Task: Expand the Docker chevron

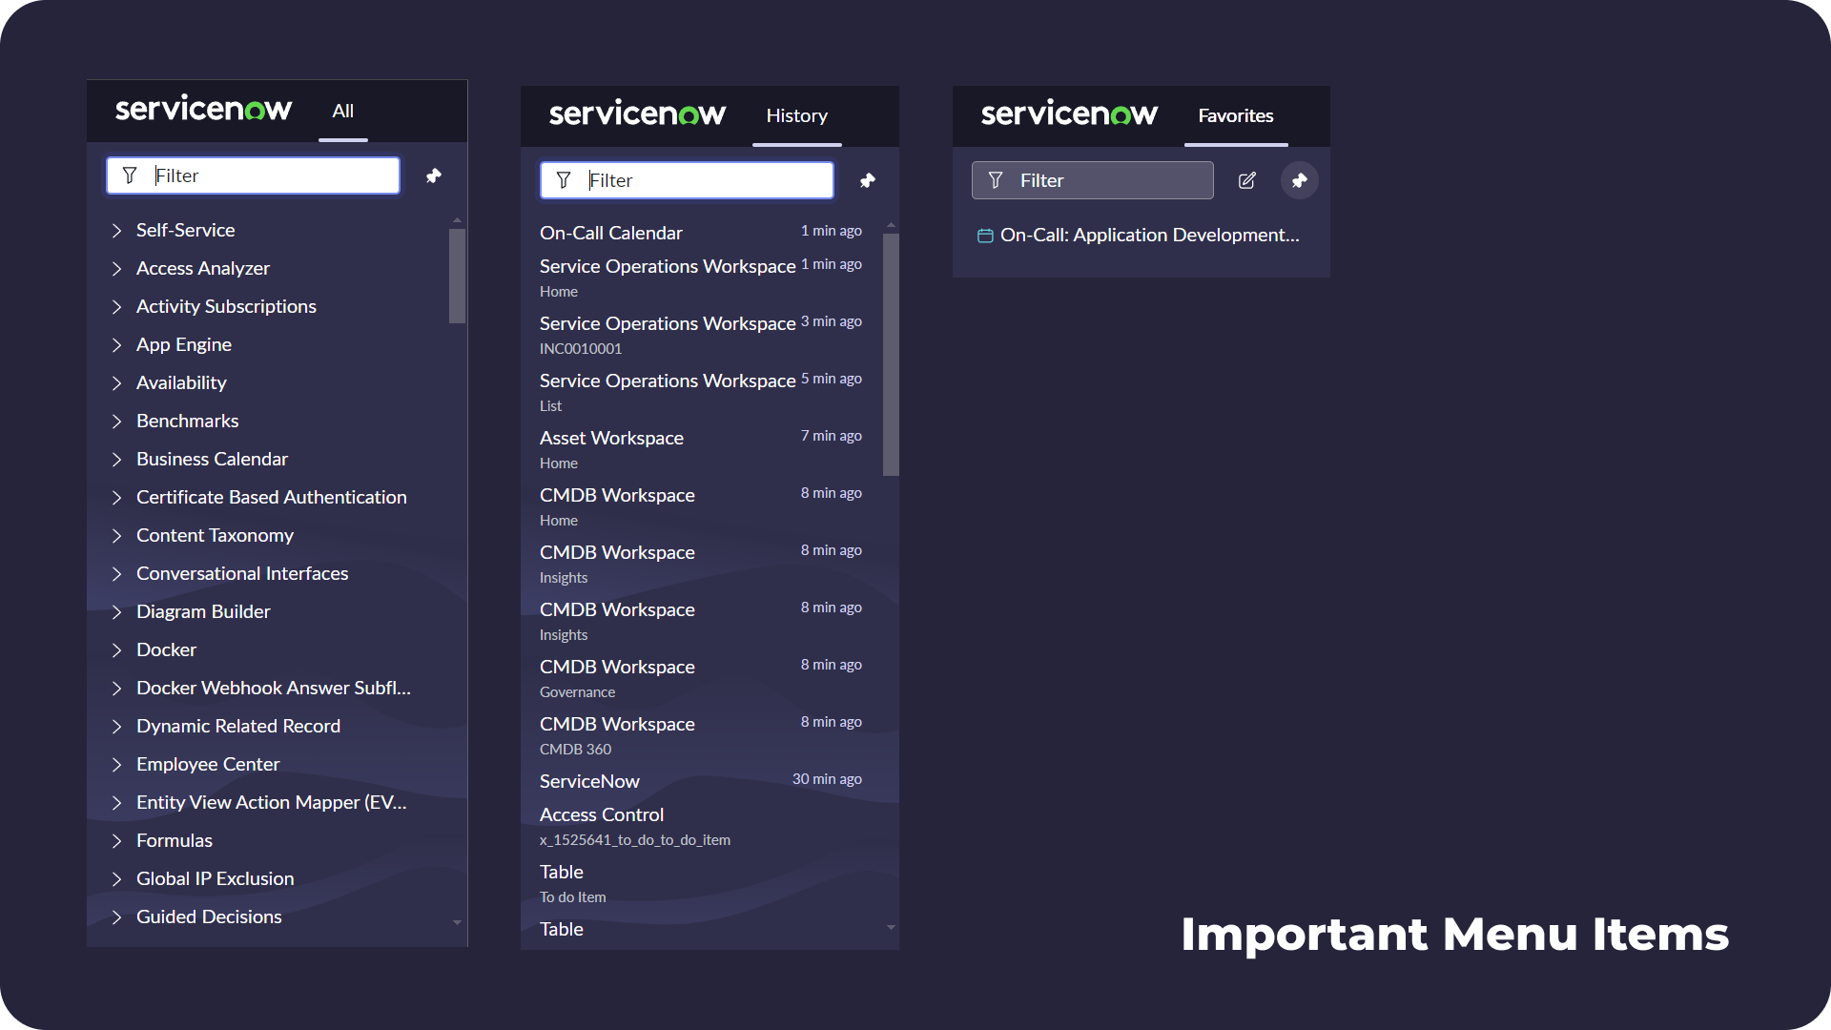Action: pos(116,649)
